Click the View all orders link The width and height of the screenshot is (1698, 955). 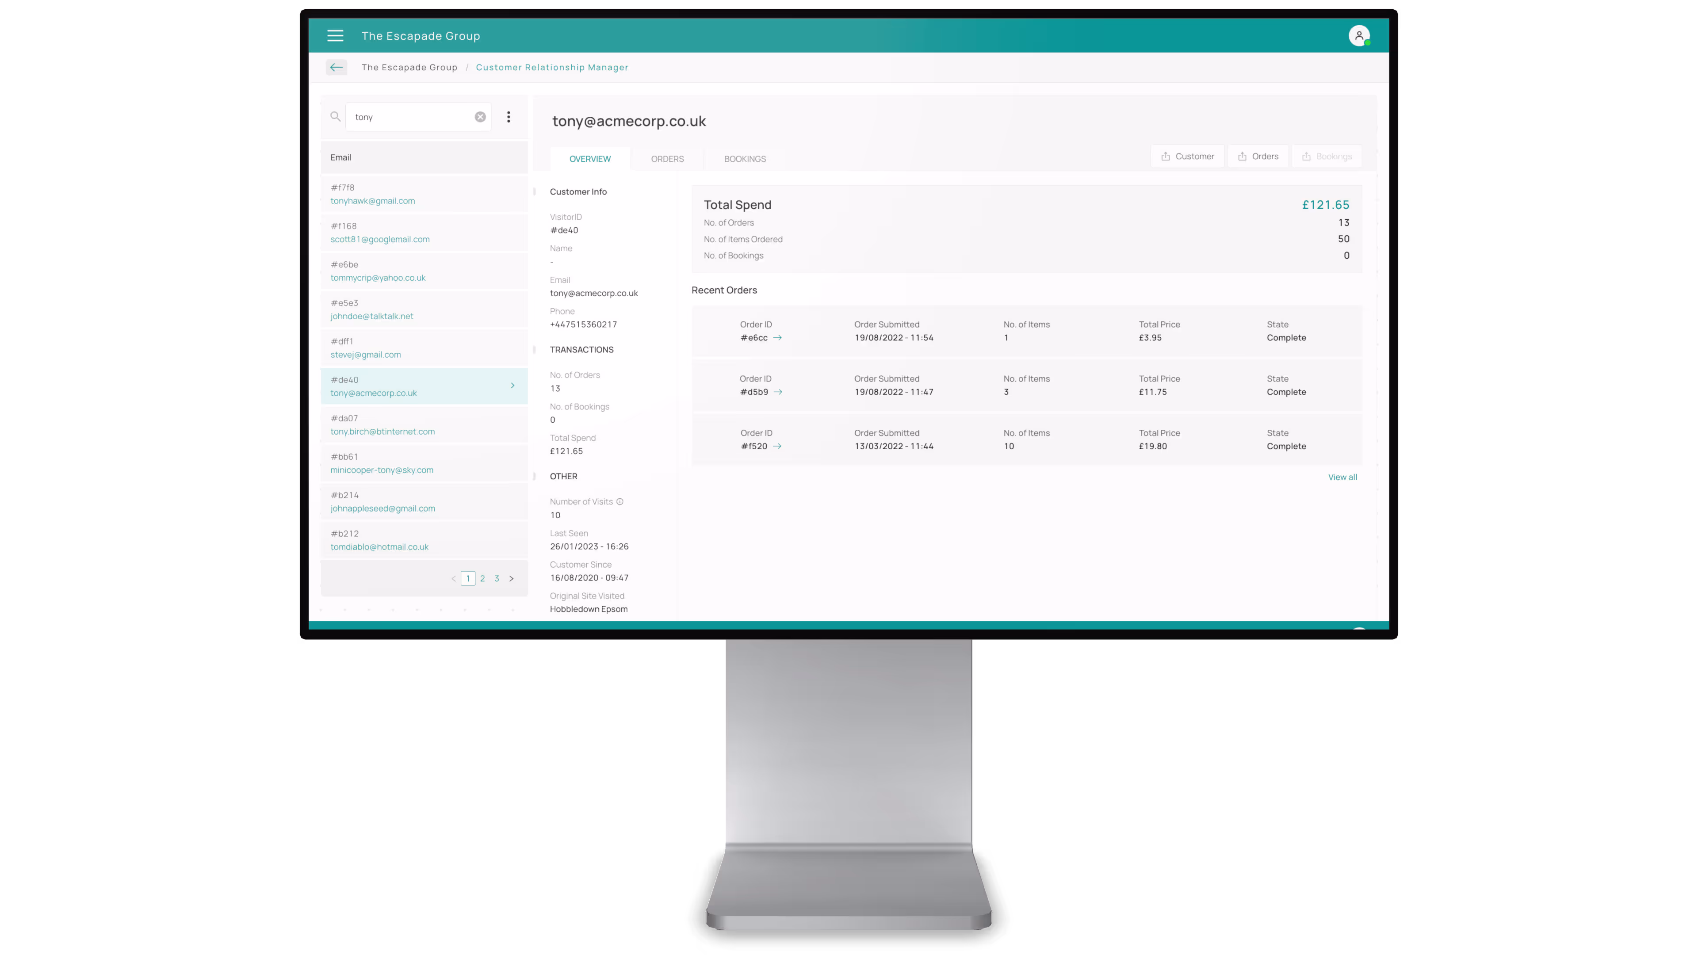pos(1342,477)
